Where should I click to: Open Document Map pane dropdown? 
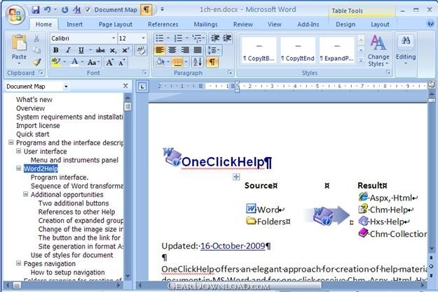tap(66, 87)
